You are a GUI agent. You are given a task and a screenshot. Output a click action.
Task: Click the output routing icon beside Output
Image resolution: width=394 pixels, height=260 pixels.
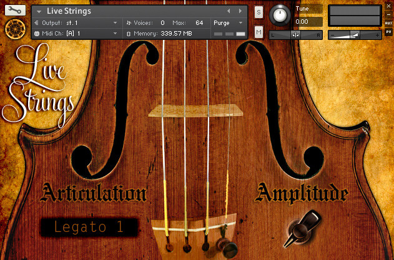(37, 23)
